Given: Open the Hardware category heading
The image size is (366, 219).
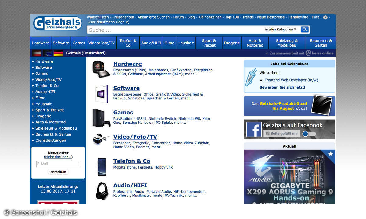Looking at the screenshot, I should [127, 64].
